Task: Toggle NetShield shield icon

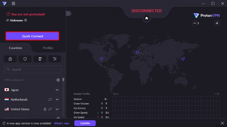Action: (25, 59)
